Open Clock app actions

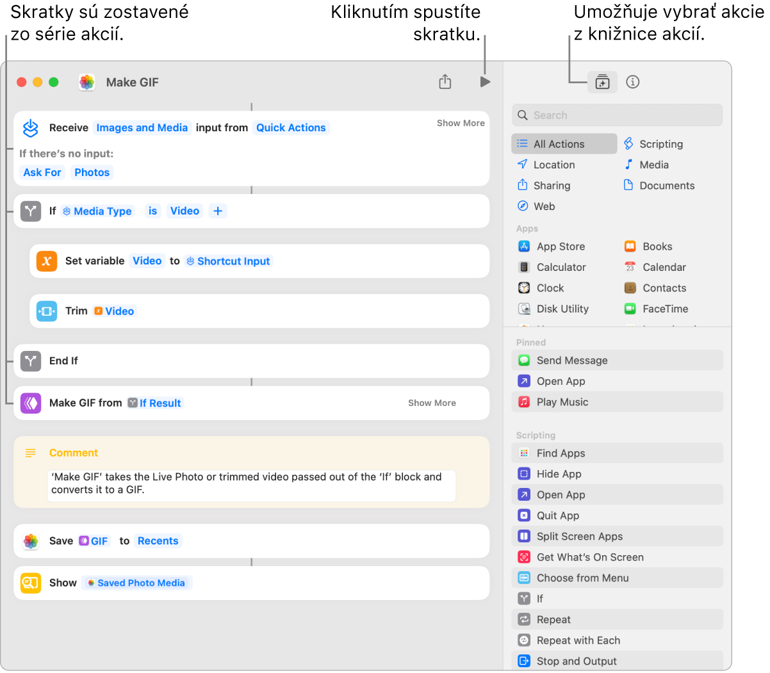click(541, 288)
